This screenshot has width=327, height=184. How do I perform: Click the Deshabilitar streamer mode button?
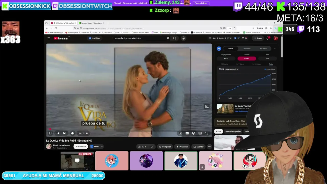(x=201, y=3)
